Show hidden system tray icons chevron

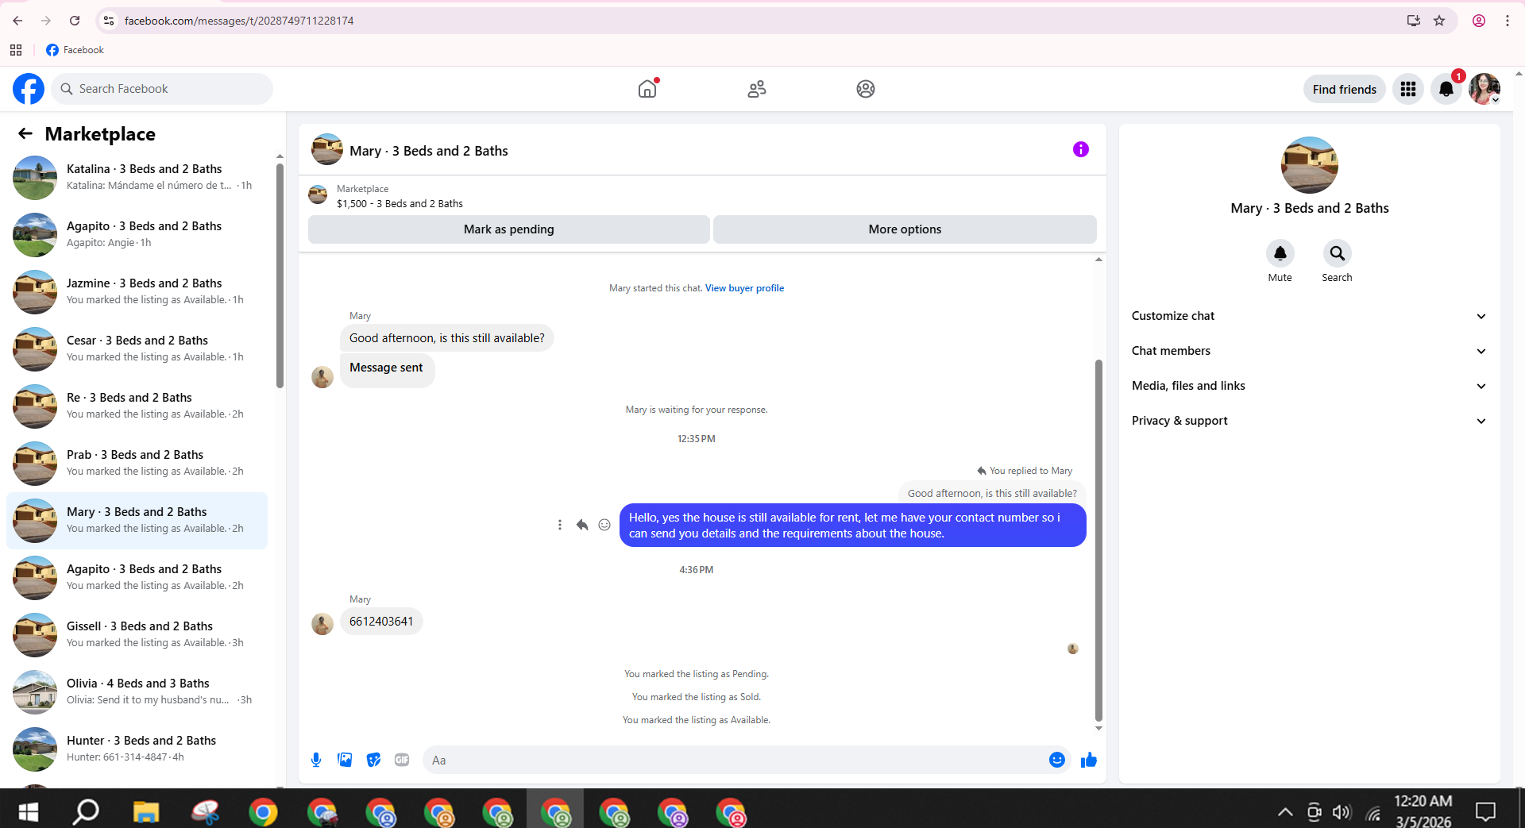1285,812
